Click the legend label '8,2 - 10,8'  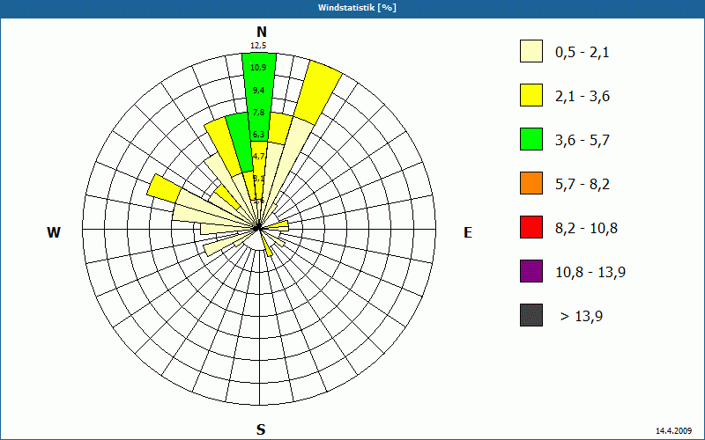pyautogui.click(x=586, y=229)
